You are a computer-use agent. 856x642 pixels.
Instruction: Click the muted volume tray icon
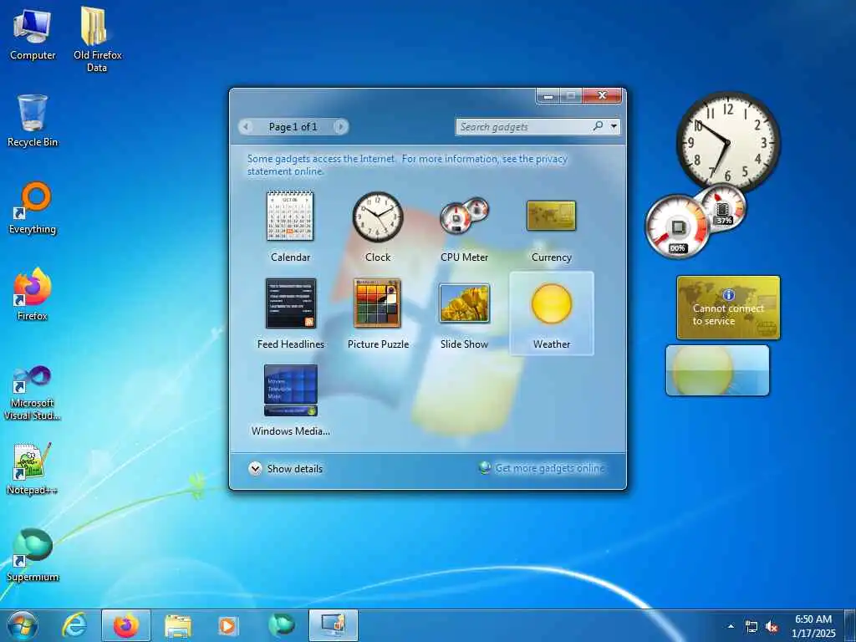[772, 626]
